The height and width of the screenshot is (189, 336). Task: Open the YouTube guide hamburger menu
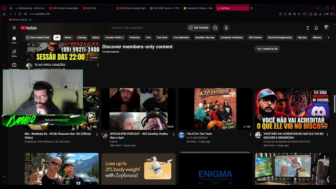tap(14, 28)
